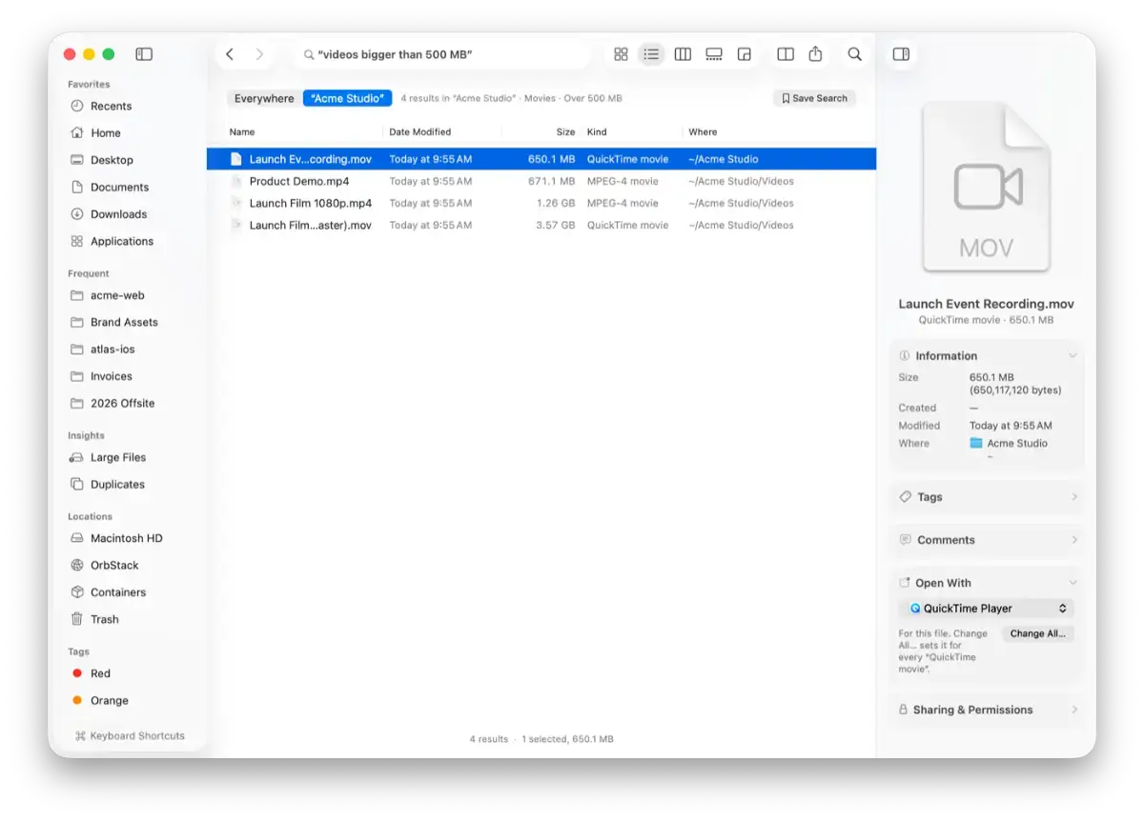
Task: Collapse the Open With section
Action: 1072,583
